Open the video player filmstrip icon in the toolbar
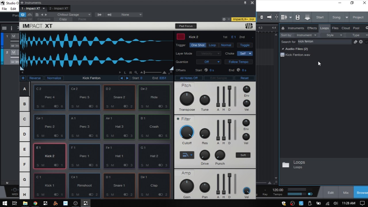The width and height of the screenshot is (368, 207). [298, 17]
